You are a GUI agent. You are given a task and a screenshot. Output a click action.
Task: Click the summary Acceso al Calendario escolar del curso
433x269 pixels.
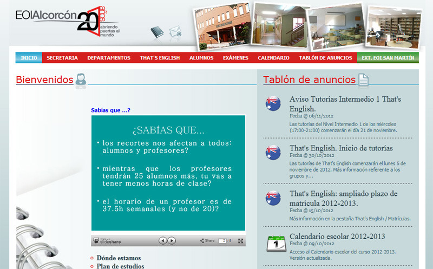pyautogui.click(x=343, y=255)
